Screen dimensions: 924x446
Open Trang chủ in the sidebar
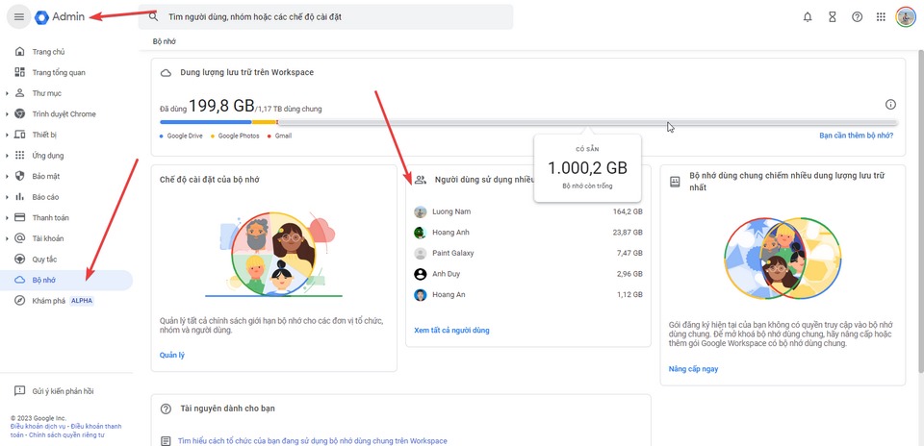pyautogui.click(x=48, y=52)
